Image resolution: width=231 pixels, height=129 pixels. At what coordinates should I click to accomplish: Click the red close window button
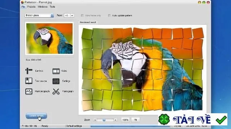(208, 3)
